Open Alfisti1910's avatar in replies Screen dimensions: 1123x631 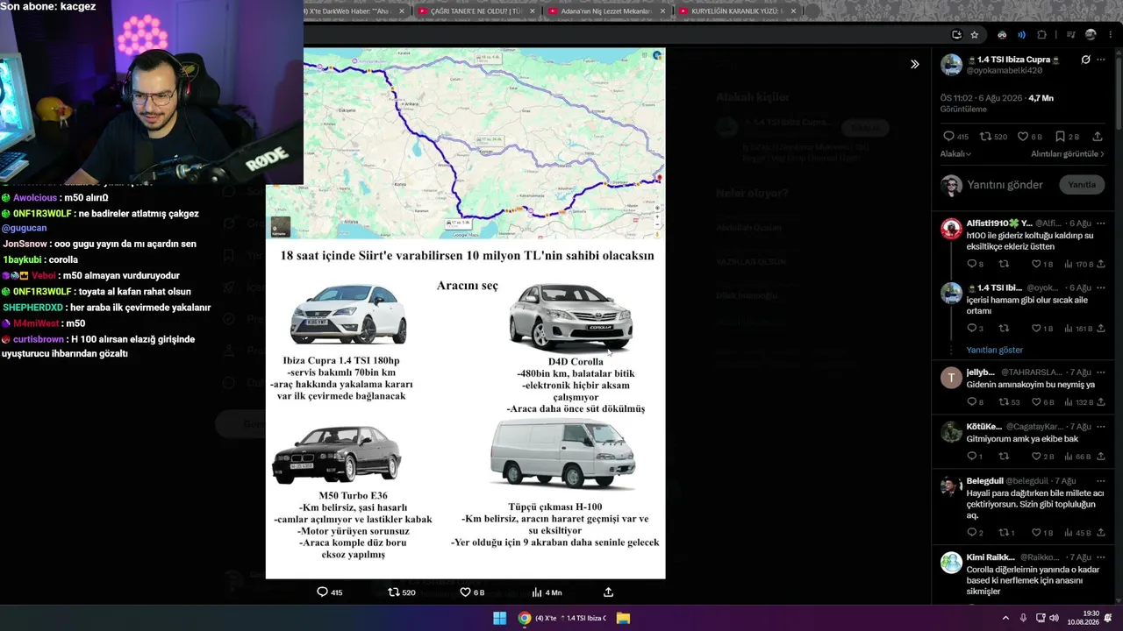[x=951, y=229]
